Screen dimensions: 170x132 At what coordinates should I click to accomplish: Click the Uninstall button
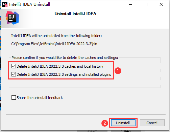[123, 123]
